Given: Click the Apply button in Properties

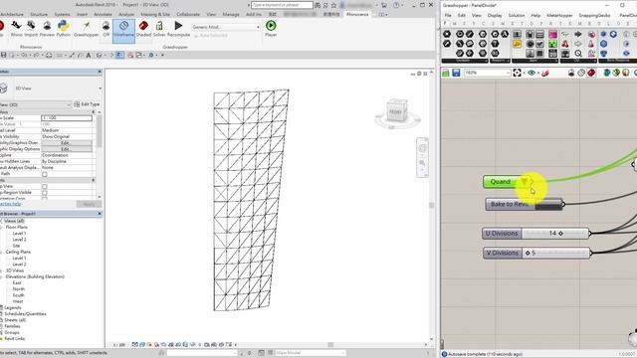Looking at the screenshot, I should pos(89,204).
